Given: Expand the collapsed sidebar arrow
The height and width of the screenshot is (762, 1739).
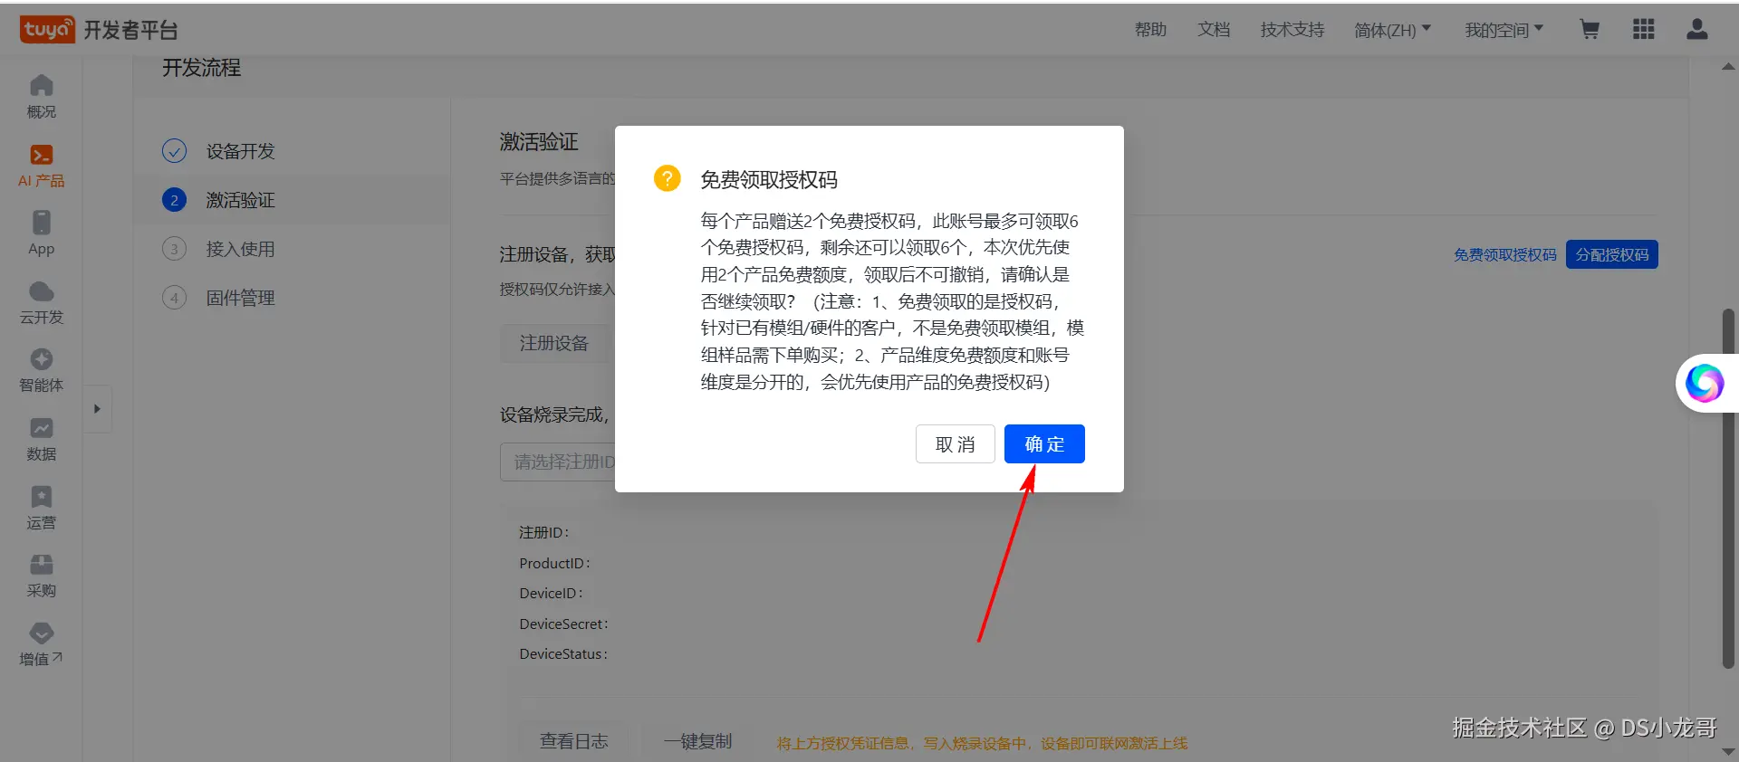Looking at the screenshot, I should 97,409.
